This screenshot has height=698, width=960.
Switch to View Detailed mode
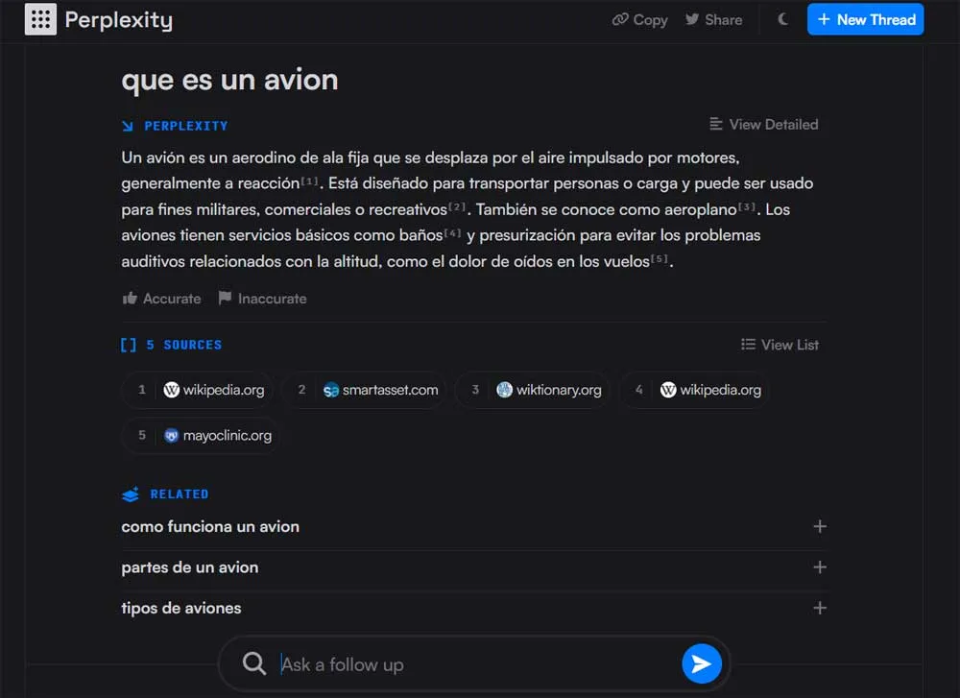click(764, 124)
